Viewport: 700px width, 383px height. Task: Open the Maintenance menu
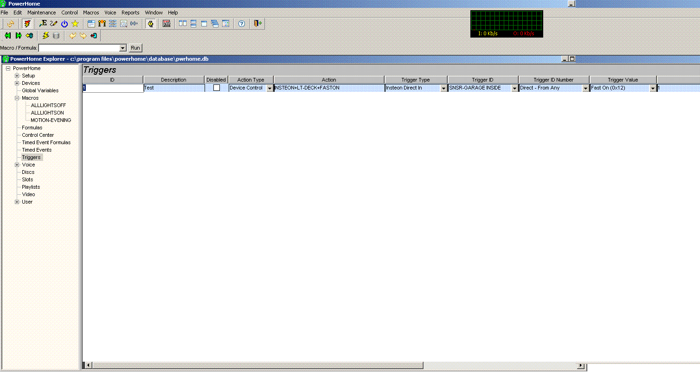pyautogui.click(x=42, y=13)
